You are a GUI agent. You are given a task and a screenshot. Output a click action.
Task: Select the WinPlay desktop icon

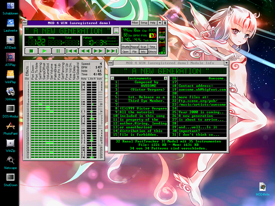10,77
